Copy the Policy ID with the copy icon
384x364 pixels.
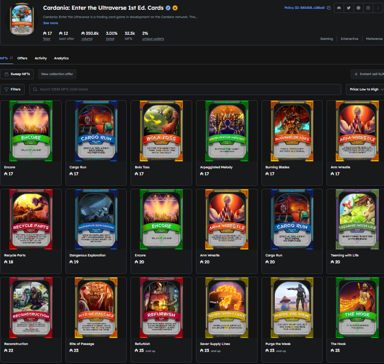[x=329, y=8]
